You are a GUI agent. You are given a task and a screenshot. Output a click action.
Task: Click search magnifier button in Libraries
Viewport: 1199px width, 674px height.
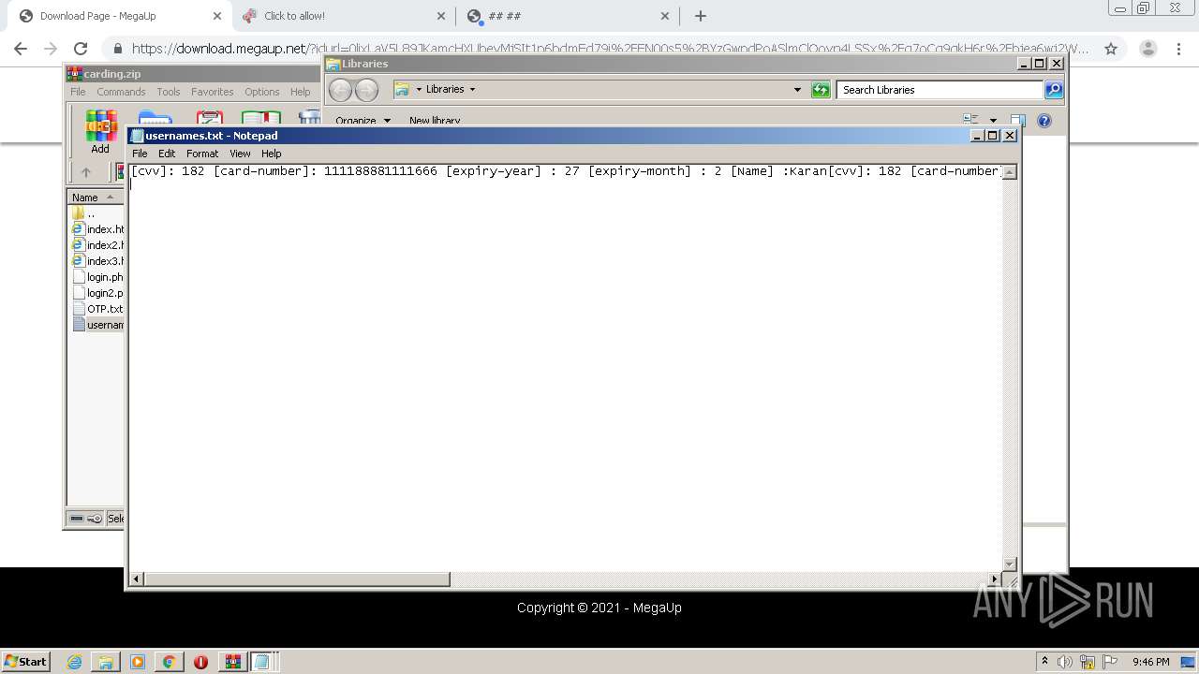pos(1054,90)
